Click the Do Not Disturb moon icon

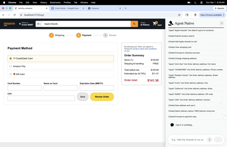[195, 3]
